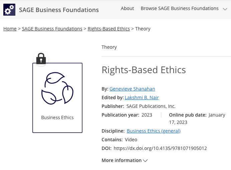The width and height of the screenshot is (231, 170).
Task: Expand the More information text label
Action: 122,160
